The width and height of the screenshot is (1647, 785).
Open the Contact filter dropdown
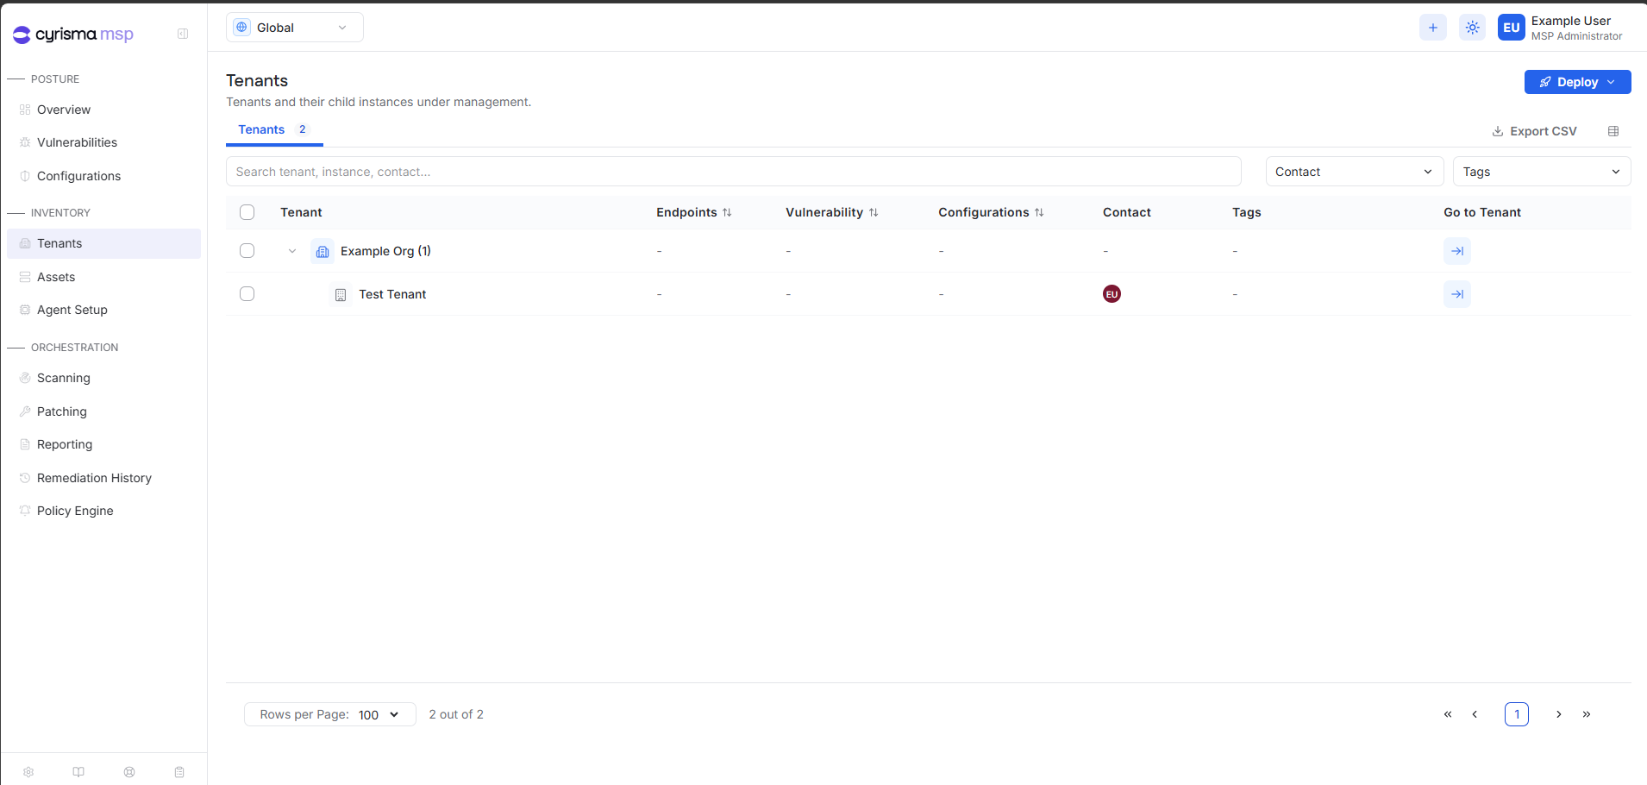pyautogui.click(x=1355, y=172)
